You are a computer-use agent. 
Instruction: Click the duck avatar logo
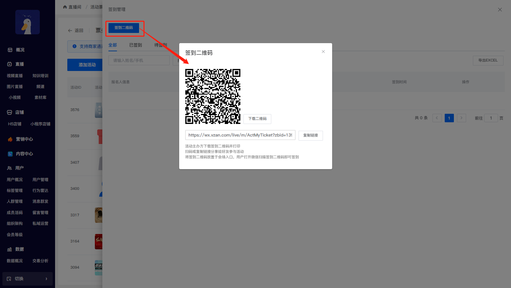(28, 22)
